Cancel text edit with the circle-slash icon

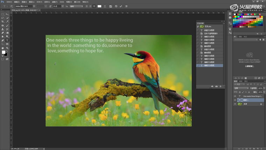116,6
